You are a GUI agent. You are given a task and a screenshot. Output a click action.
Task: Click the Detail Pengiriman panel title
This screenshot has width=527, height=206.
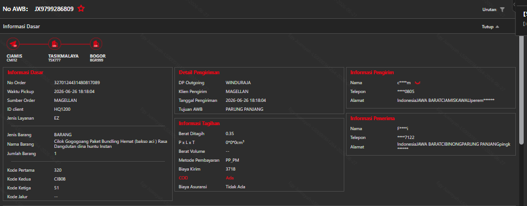[199, 73]
